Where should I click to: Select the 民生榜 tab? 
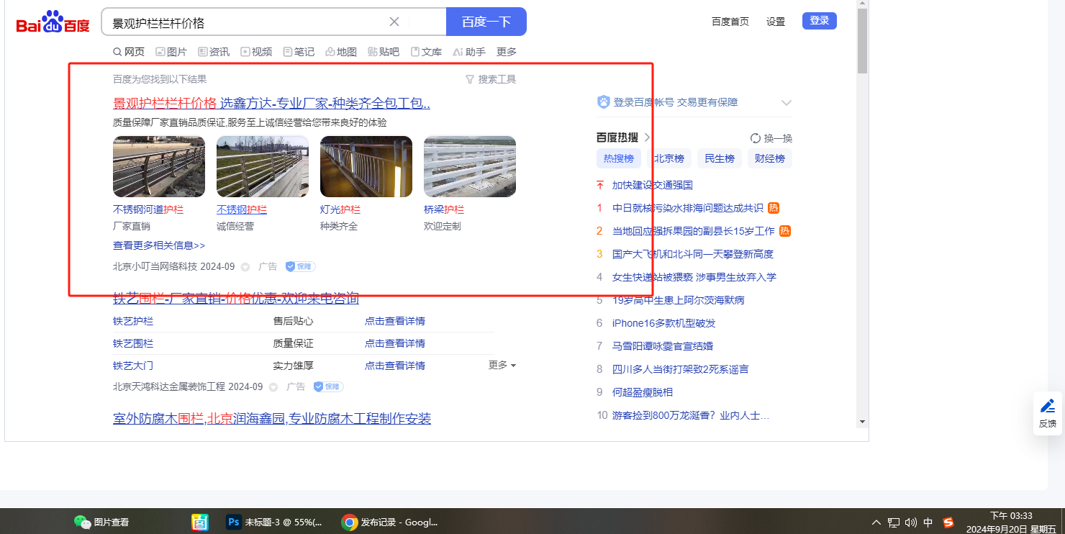click(720, 158)
